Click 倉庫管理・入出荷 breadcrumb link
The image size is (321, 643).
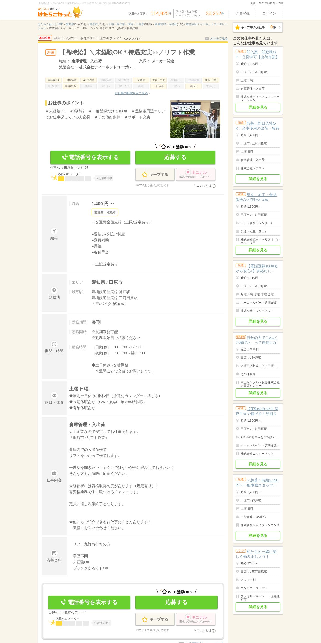[166, 24]
